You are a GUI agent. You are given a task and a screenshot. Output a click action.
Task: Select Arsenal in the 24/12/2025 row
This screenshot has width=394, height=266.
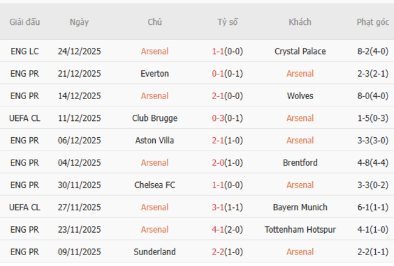point(155,51)
